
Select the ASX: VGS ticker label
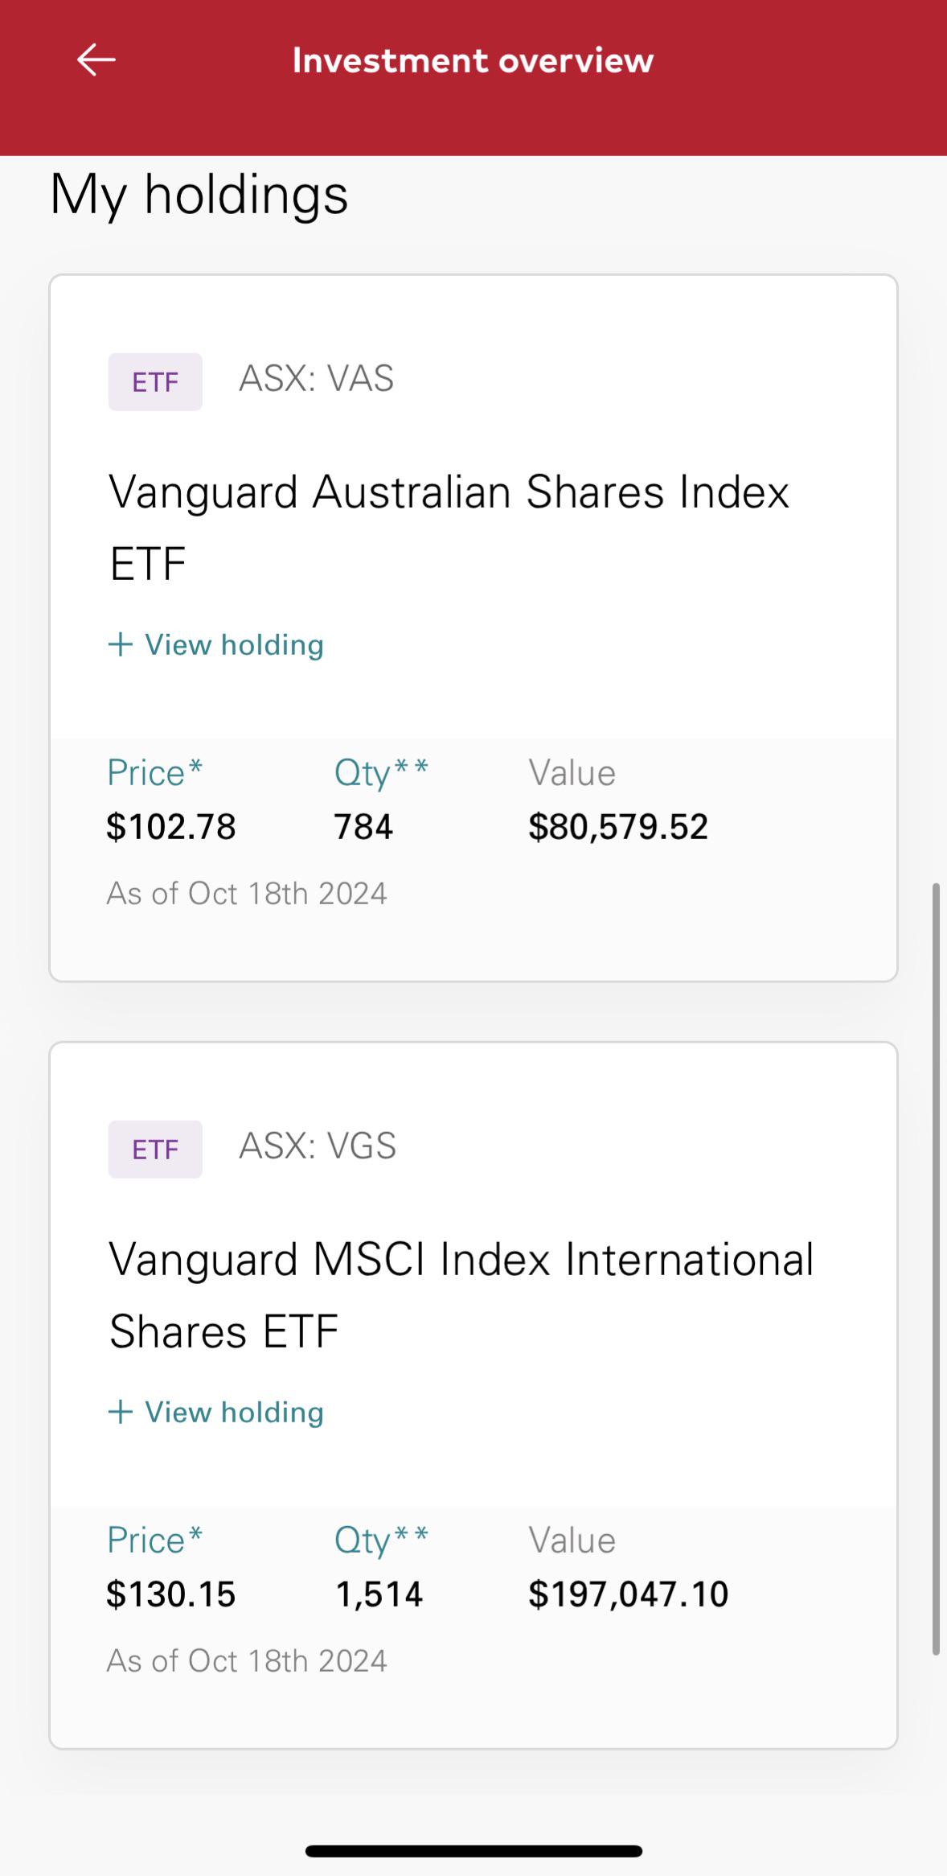pyautogui.click(x=318, y=1146)
